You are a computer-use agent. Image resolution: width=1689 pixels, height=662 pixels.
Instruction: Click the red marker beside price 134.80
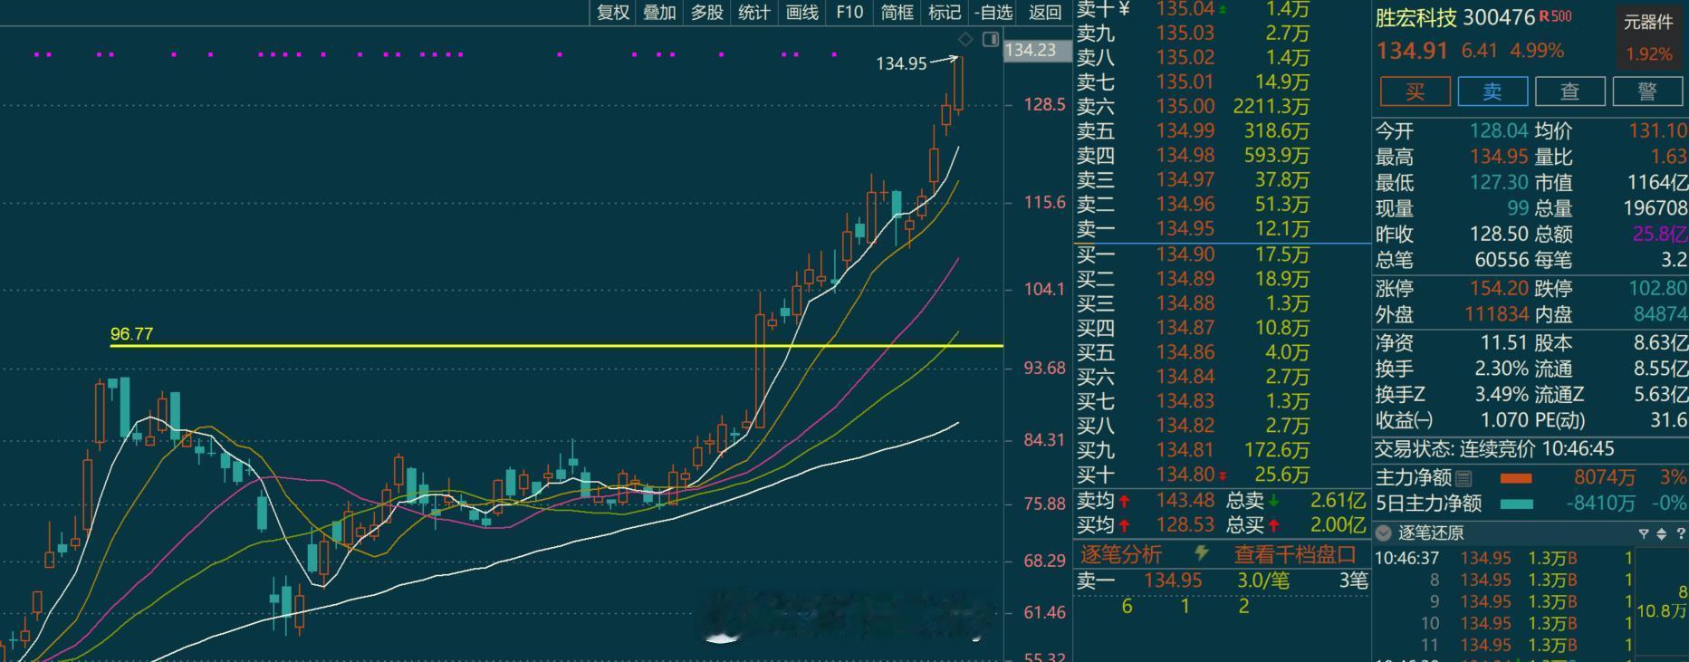pos(1223,475)
